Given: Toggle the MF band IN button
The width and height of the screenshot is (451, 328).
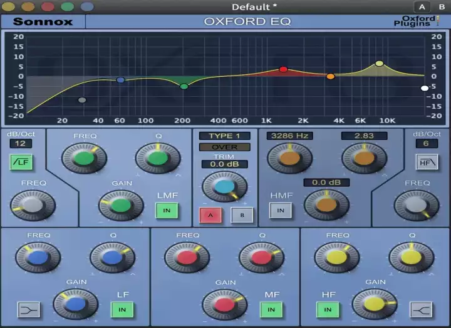Looking at the screenshot, I should [271, 310].
